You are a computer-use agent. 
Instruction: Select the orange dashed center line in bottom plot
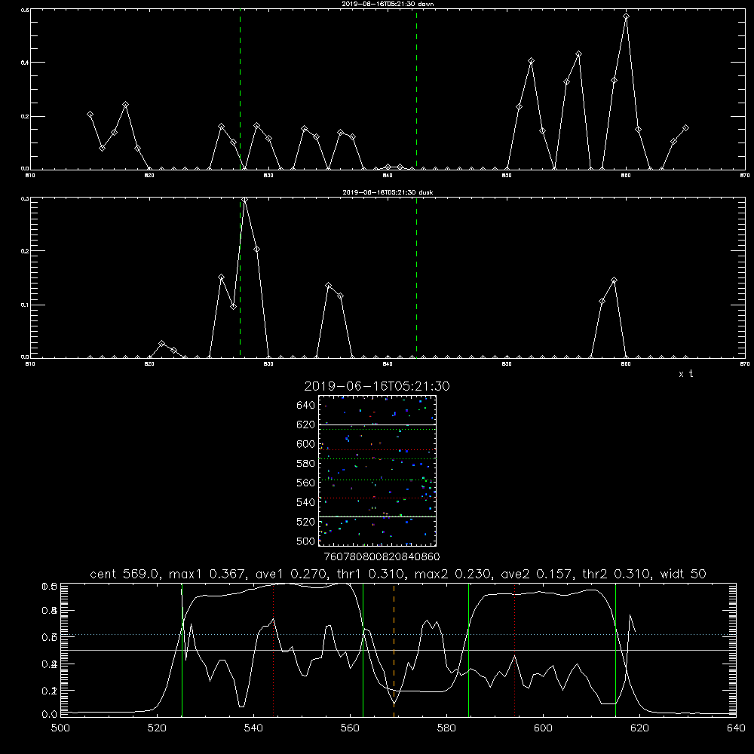pos(394,650)
